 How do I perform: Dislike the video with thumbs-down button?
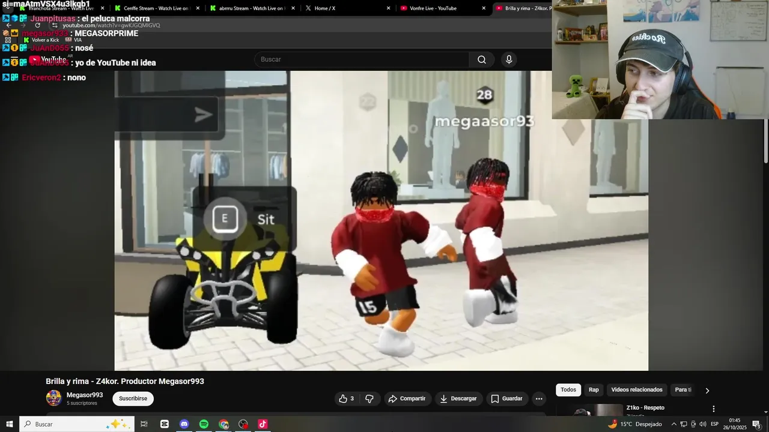coord(369,398)
